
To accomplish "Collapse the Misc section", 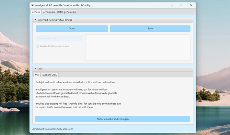I will click(35, 68).
